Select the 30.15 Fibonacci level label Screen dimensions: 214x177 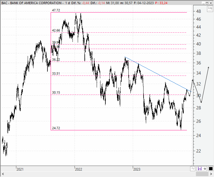(x=56, y=92)
